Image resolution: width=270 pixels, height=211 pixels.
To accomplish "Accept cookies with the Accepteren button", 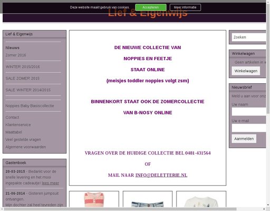I will [151, 7].
